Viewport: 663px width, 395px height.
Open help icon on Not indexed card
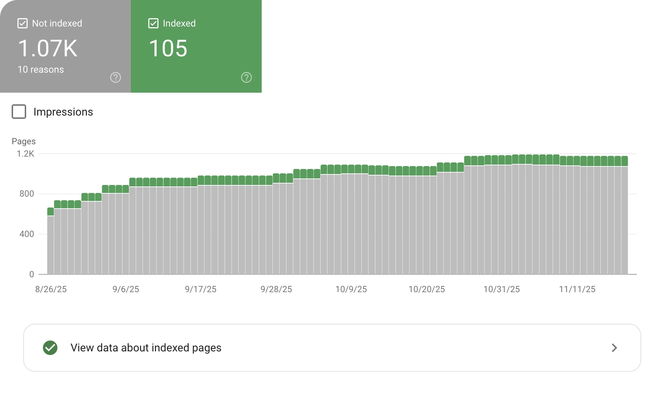(116, 77)
